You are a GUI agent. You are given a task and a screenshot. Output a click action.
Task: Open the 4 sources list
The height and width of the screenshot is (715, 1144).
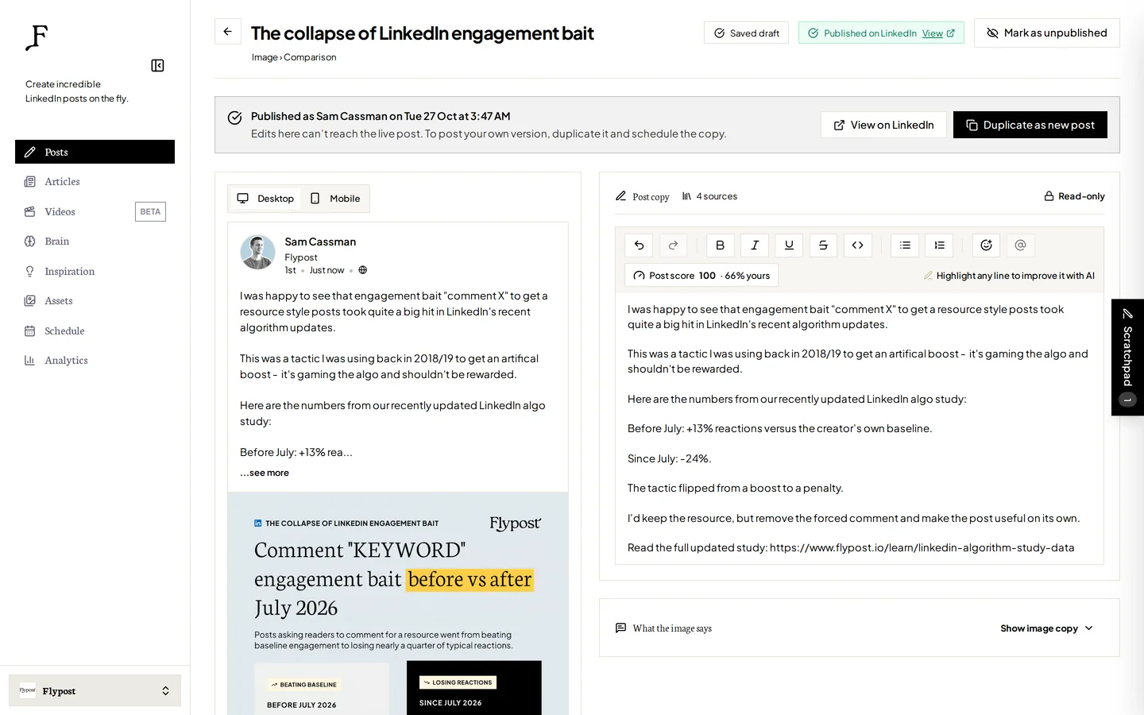click(x=709, y=196)
